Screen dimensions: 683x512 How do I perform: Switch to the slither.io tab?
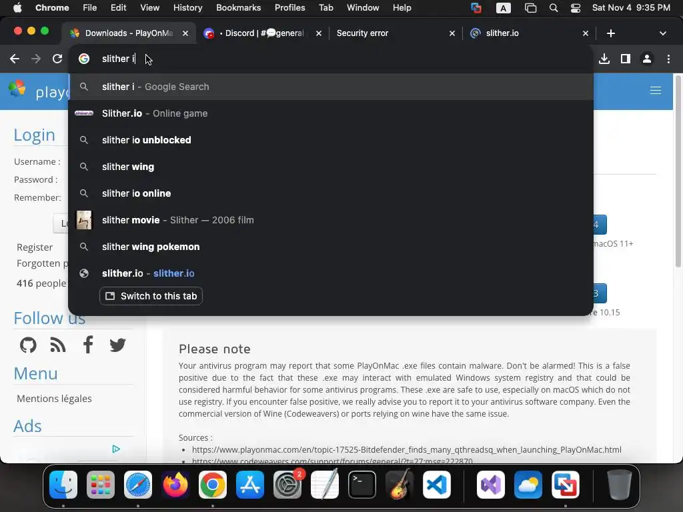click(528, 33)
